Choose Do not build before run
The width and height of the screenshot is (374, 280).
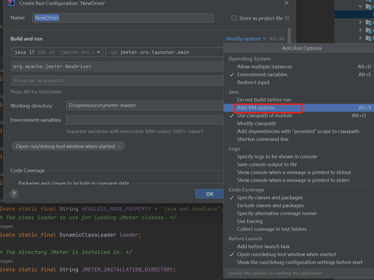[x=299, y=100]
